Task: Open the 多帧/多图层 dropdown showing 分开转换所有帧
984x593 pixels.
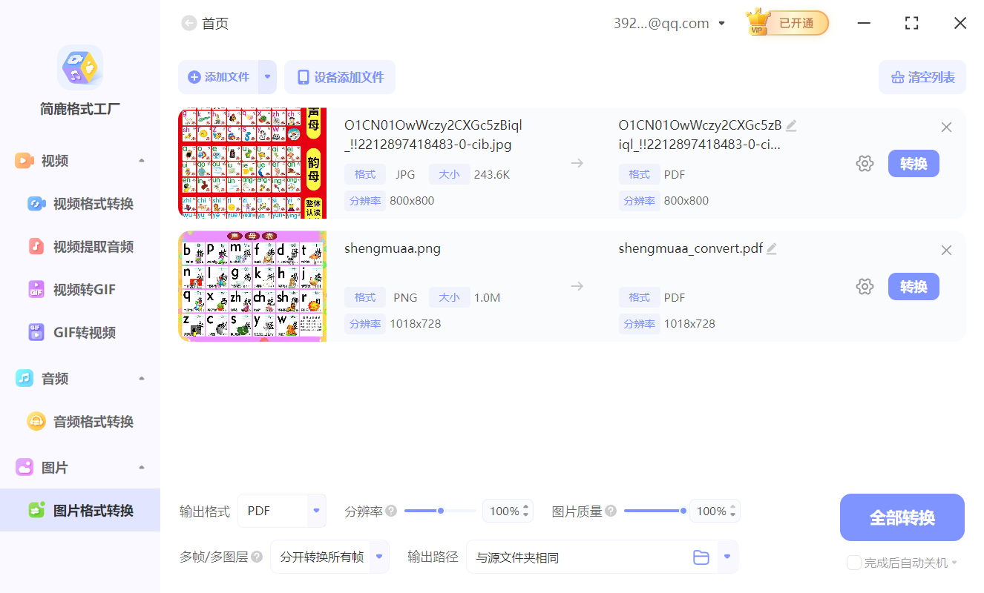Action: 329,557
